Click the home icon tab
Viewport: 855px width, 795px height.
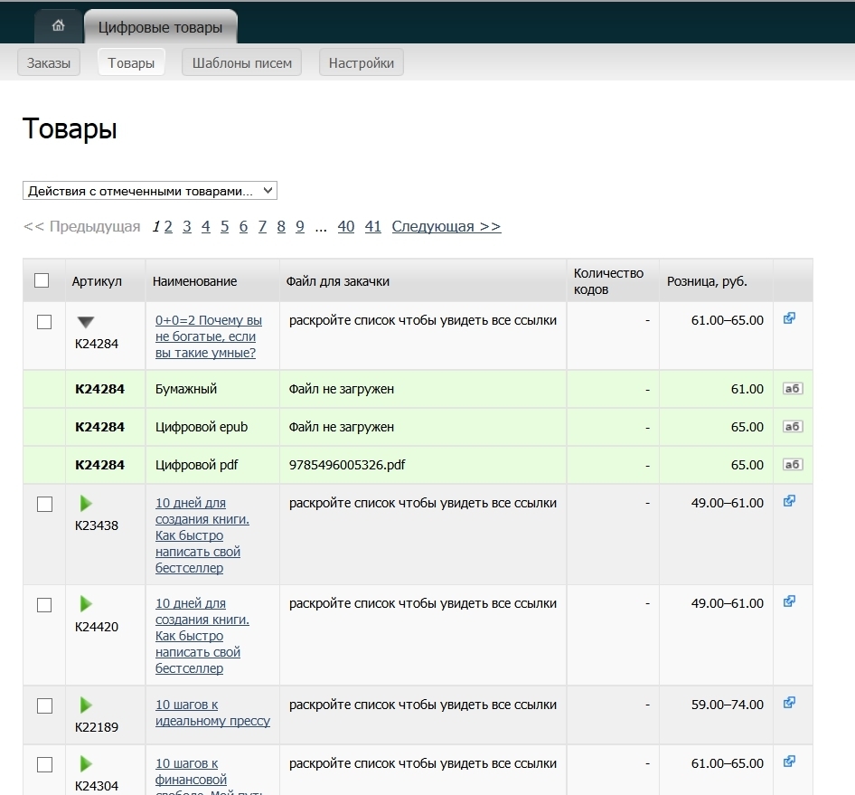coord(59,26)
